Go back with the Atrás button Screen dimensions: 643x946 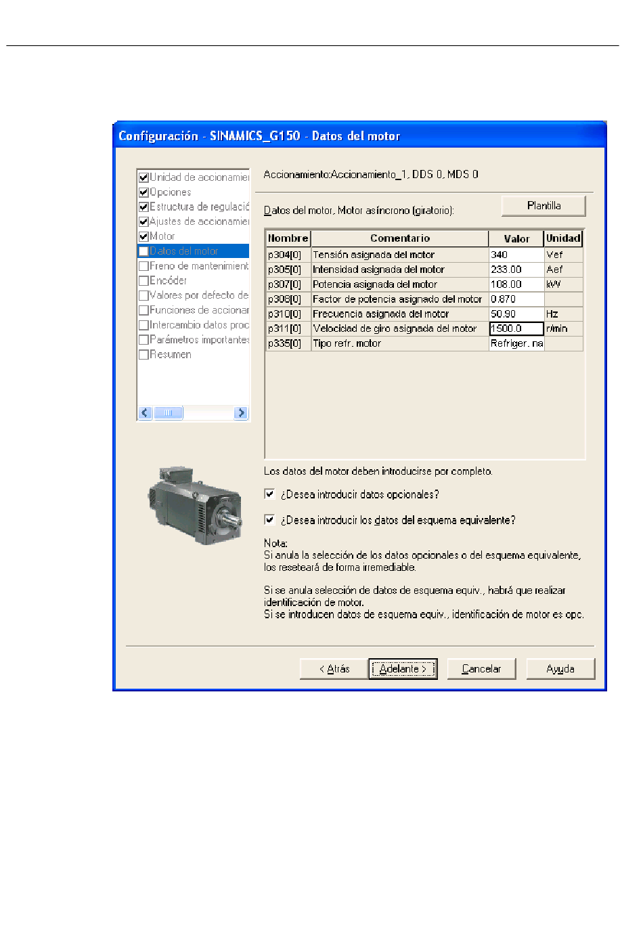(x=334, y=669)
